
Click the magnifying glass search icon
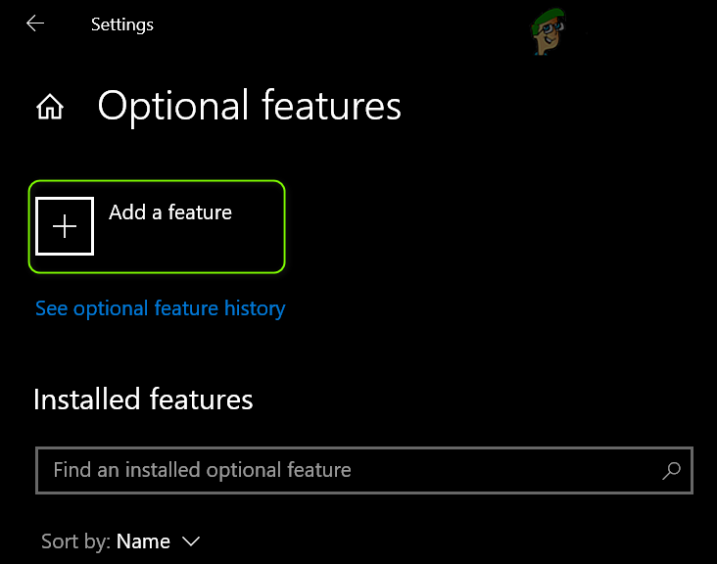pyautogui.click(x=671, y=471)
